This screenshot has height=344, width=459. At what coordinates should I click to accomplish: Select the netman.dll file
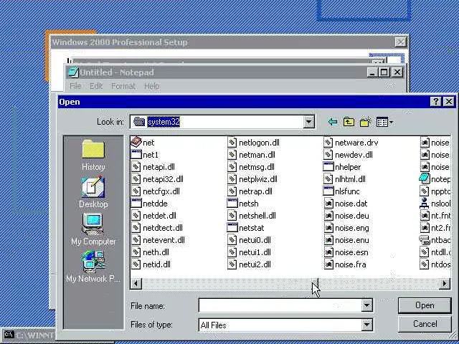click(252, 155)
